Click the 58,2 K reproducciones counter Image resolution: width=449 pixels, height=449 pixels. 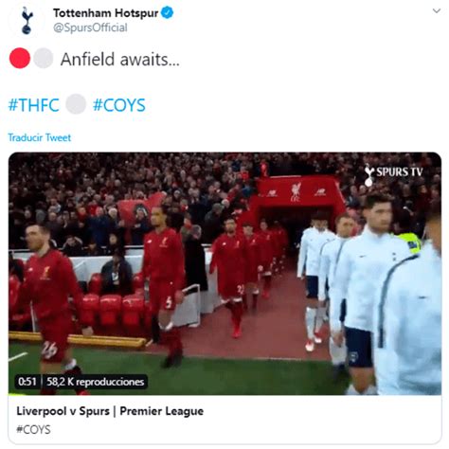[x=96, y=382]
